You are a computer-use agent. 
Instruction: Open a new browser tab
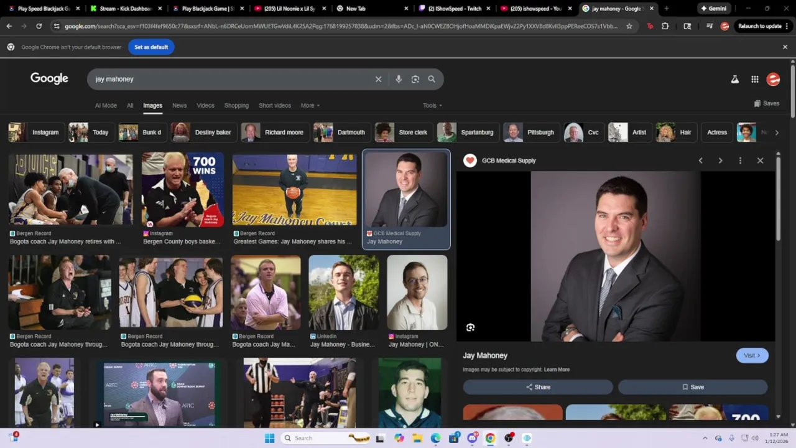click(x=666, y=9)
